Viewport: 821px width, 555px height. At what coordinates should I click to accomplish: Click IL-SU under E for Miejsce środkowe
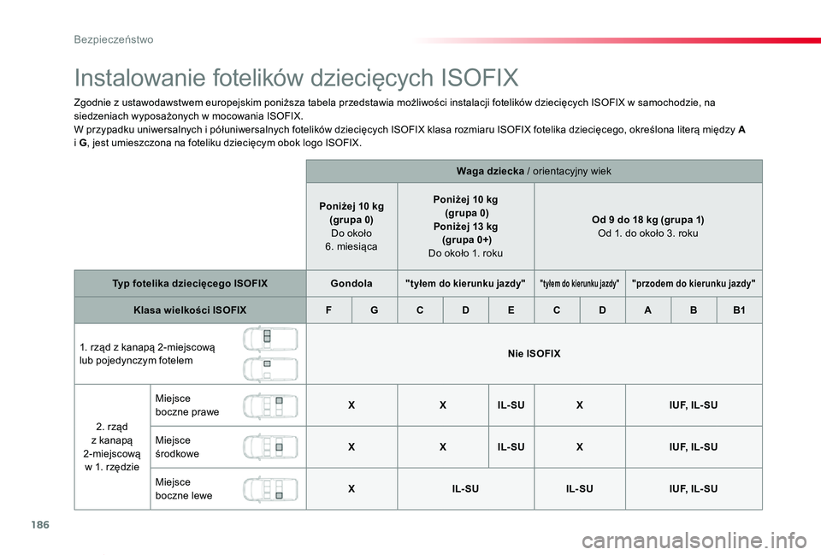pyautogui.click(x=511, y=447)
